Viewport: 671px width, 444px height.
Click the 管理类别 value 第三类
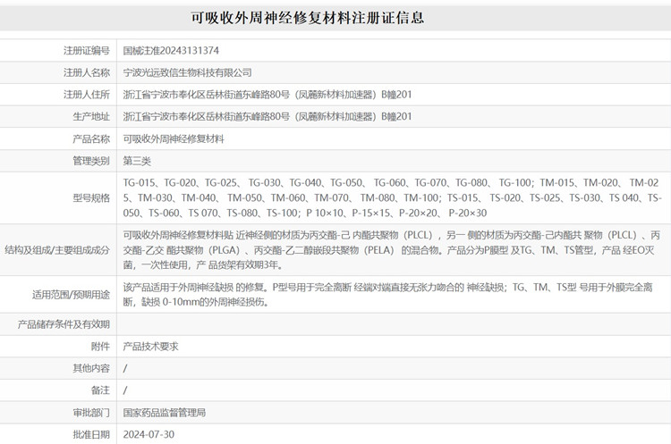coord(137,162)
